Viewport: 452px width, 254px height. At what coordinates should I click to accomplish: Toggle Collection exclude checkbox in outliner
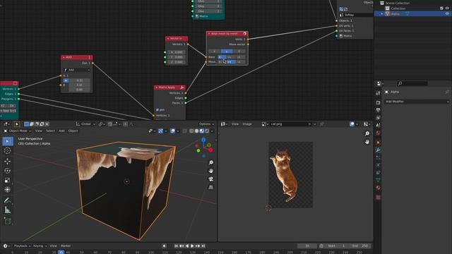click(441, 8)
